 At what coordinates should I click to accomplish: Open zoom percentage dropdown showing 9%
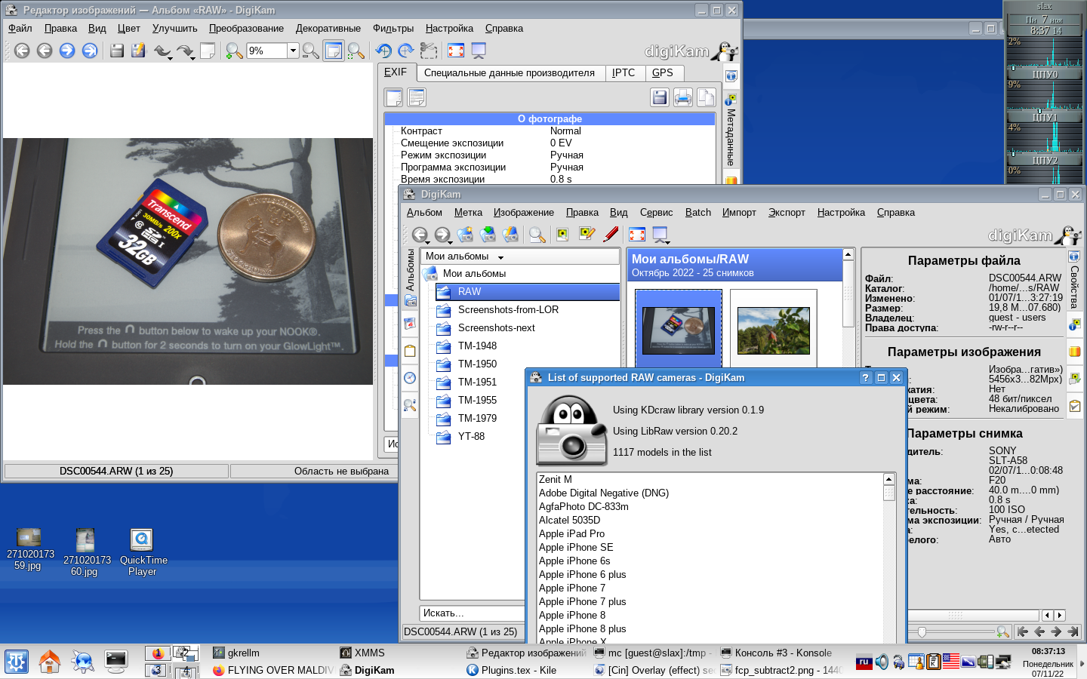293,51
